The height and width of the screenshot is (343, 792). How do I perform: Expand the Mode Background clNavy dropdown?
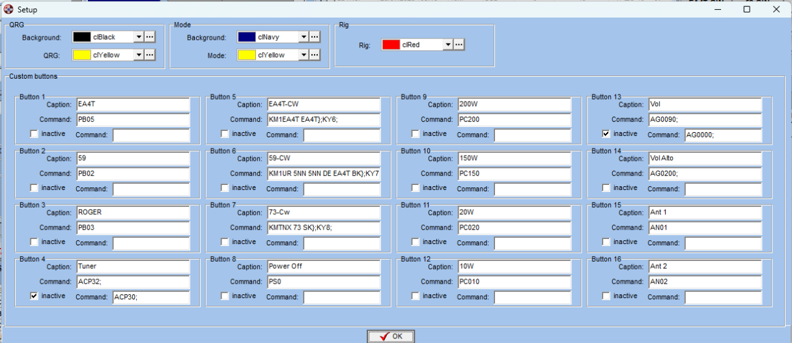303,37
